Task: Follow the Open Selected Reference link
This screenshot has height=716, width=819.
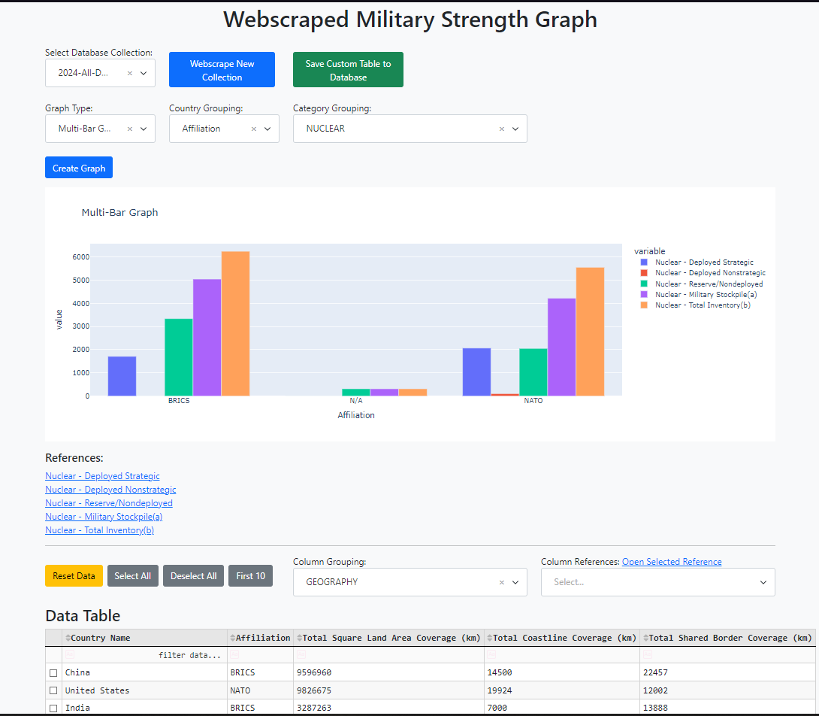Action: point(672,562)
